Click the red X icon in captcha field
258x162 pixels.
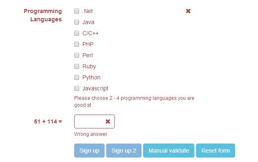tap(108, 122)
